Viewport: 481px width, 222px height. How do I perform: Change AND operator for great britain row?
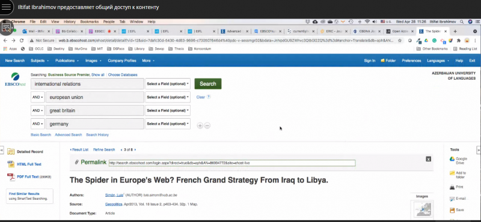[38, 110]
